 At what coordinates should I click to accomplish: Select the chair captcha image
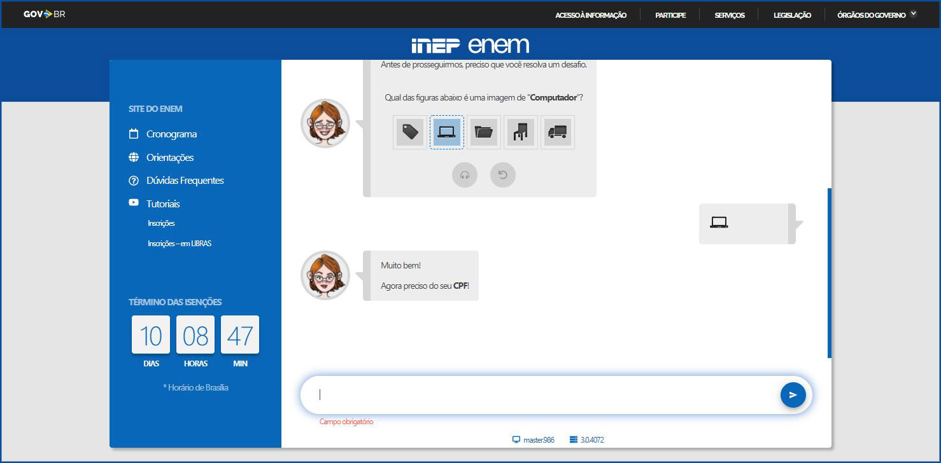pyautogui.click(x=521, y=132)
